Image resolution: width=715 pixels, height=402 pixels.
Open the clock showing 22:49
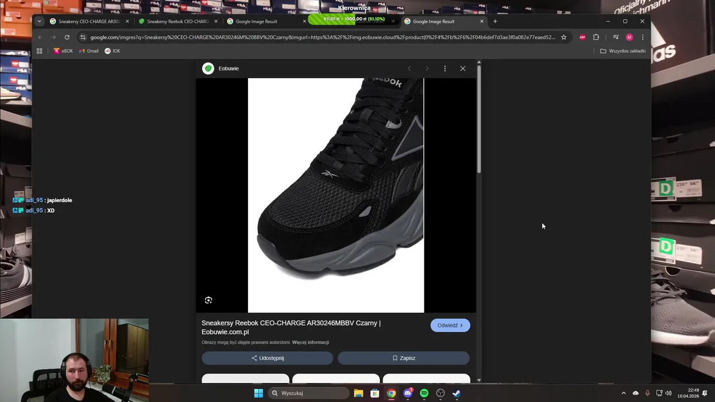tap(688, 393)
